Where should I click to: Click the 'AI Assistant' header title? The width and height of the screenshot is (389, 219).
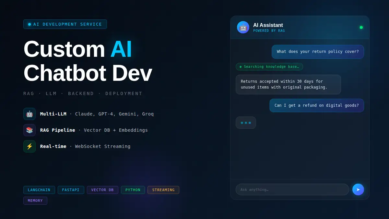[268, 25]
